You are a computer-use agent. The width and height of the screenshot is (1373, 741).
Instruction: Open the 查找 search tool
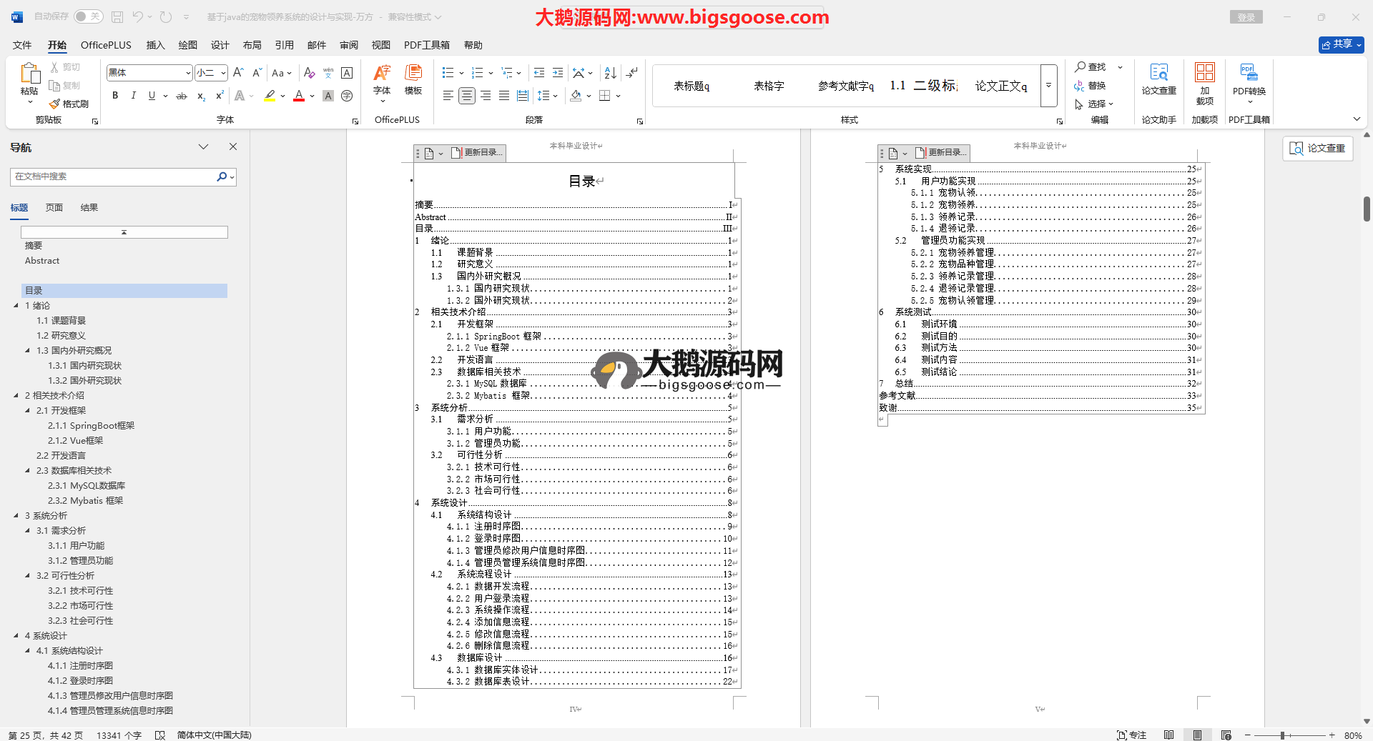click(1090, 66)
